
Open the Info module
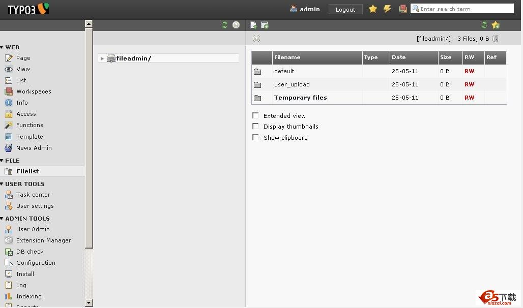[22, 103]
